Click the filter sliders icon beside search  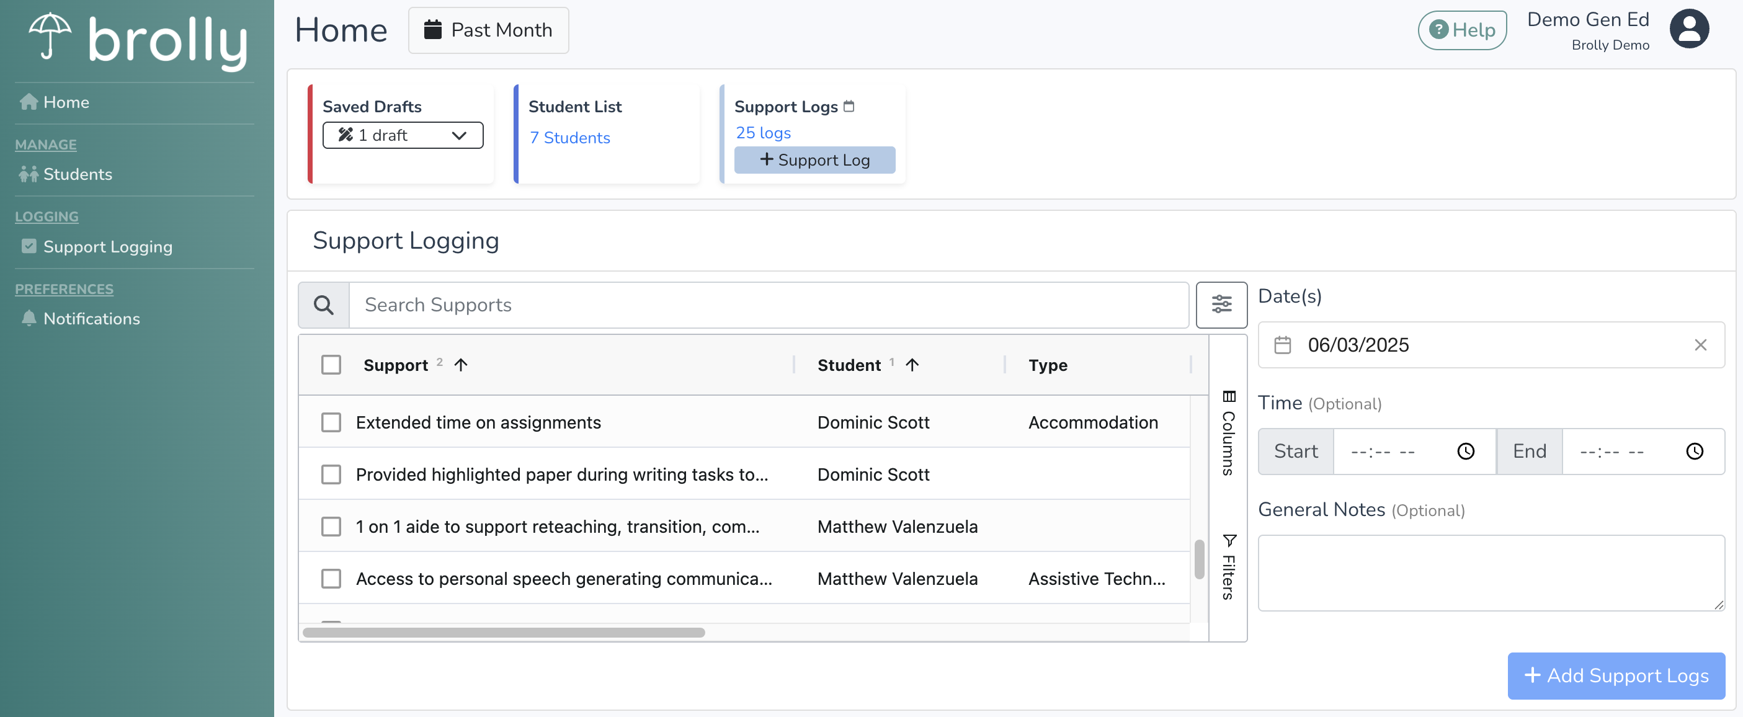(1221, 305)
